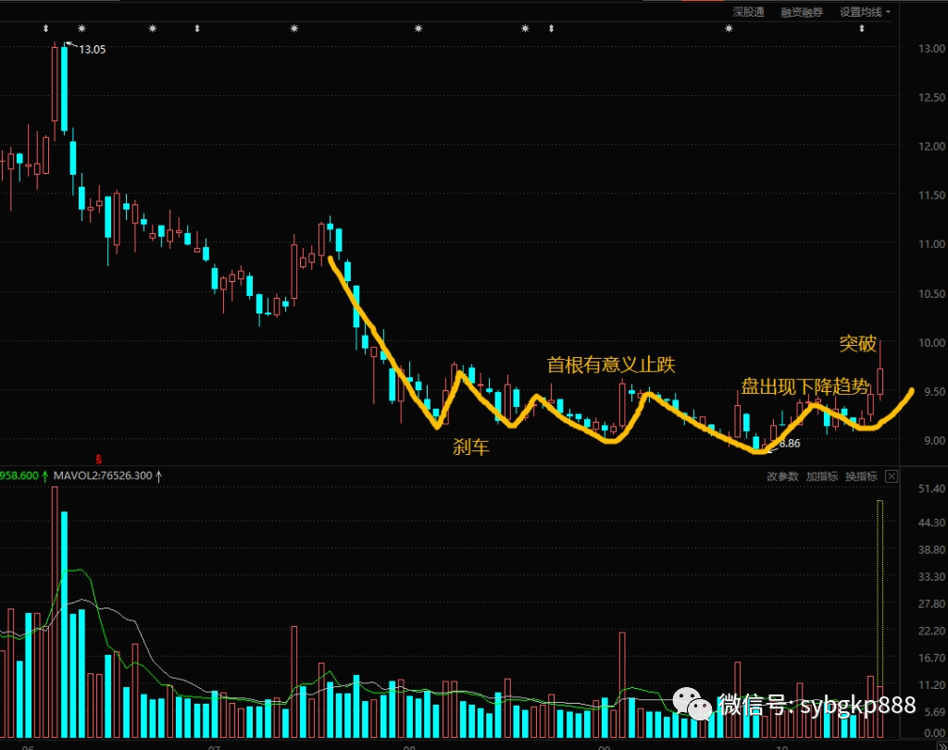Click the 12.50 price axis label
Image resolution: width=948 pixels, height=750 pixels.
(x=931, y=97)
